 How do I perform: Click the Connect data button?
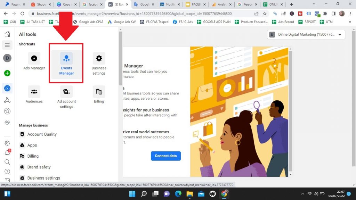(x=166, y=156)
